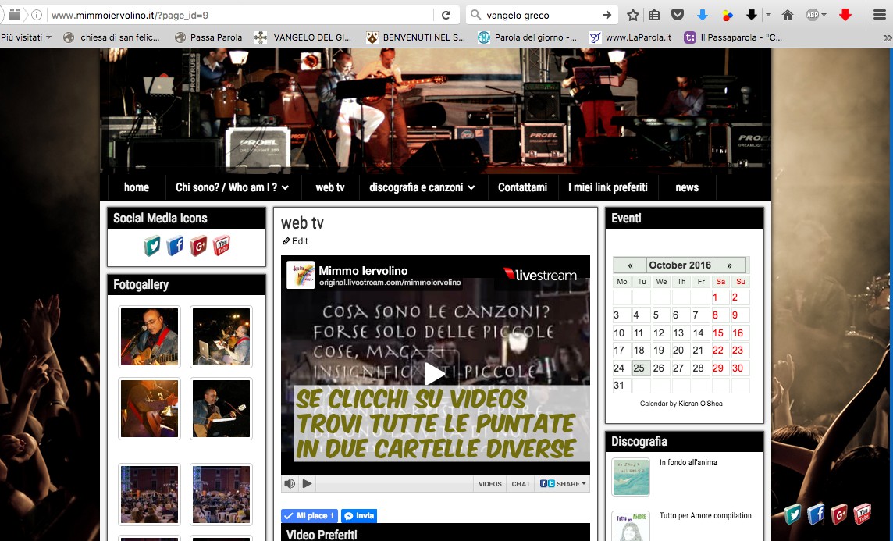
Task: Start playback with the small play button
Action: pyautogui.click(x=307, y=483)
